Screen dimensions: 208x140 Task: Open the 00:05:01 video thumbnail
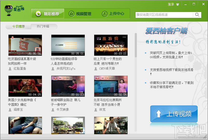pyautogui.click(x=68, y=45)
